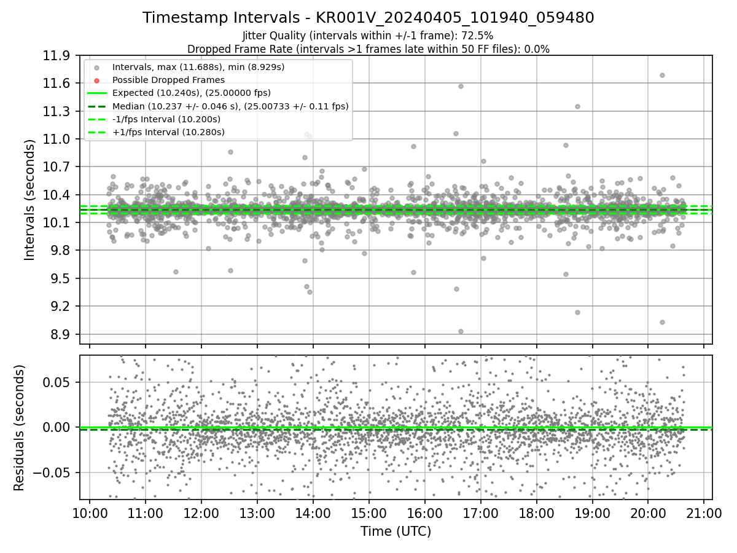
Task: Click the gray circle marker beside the 'Intervals, max' legend entry
Action: point(96,67)
